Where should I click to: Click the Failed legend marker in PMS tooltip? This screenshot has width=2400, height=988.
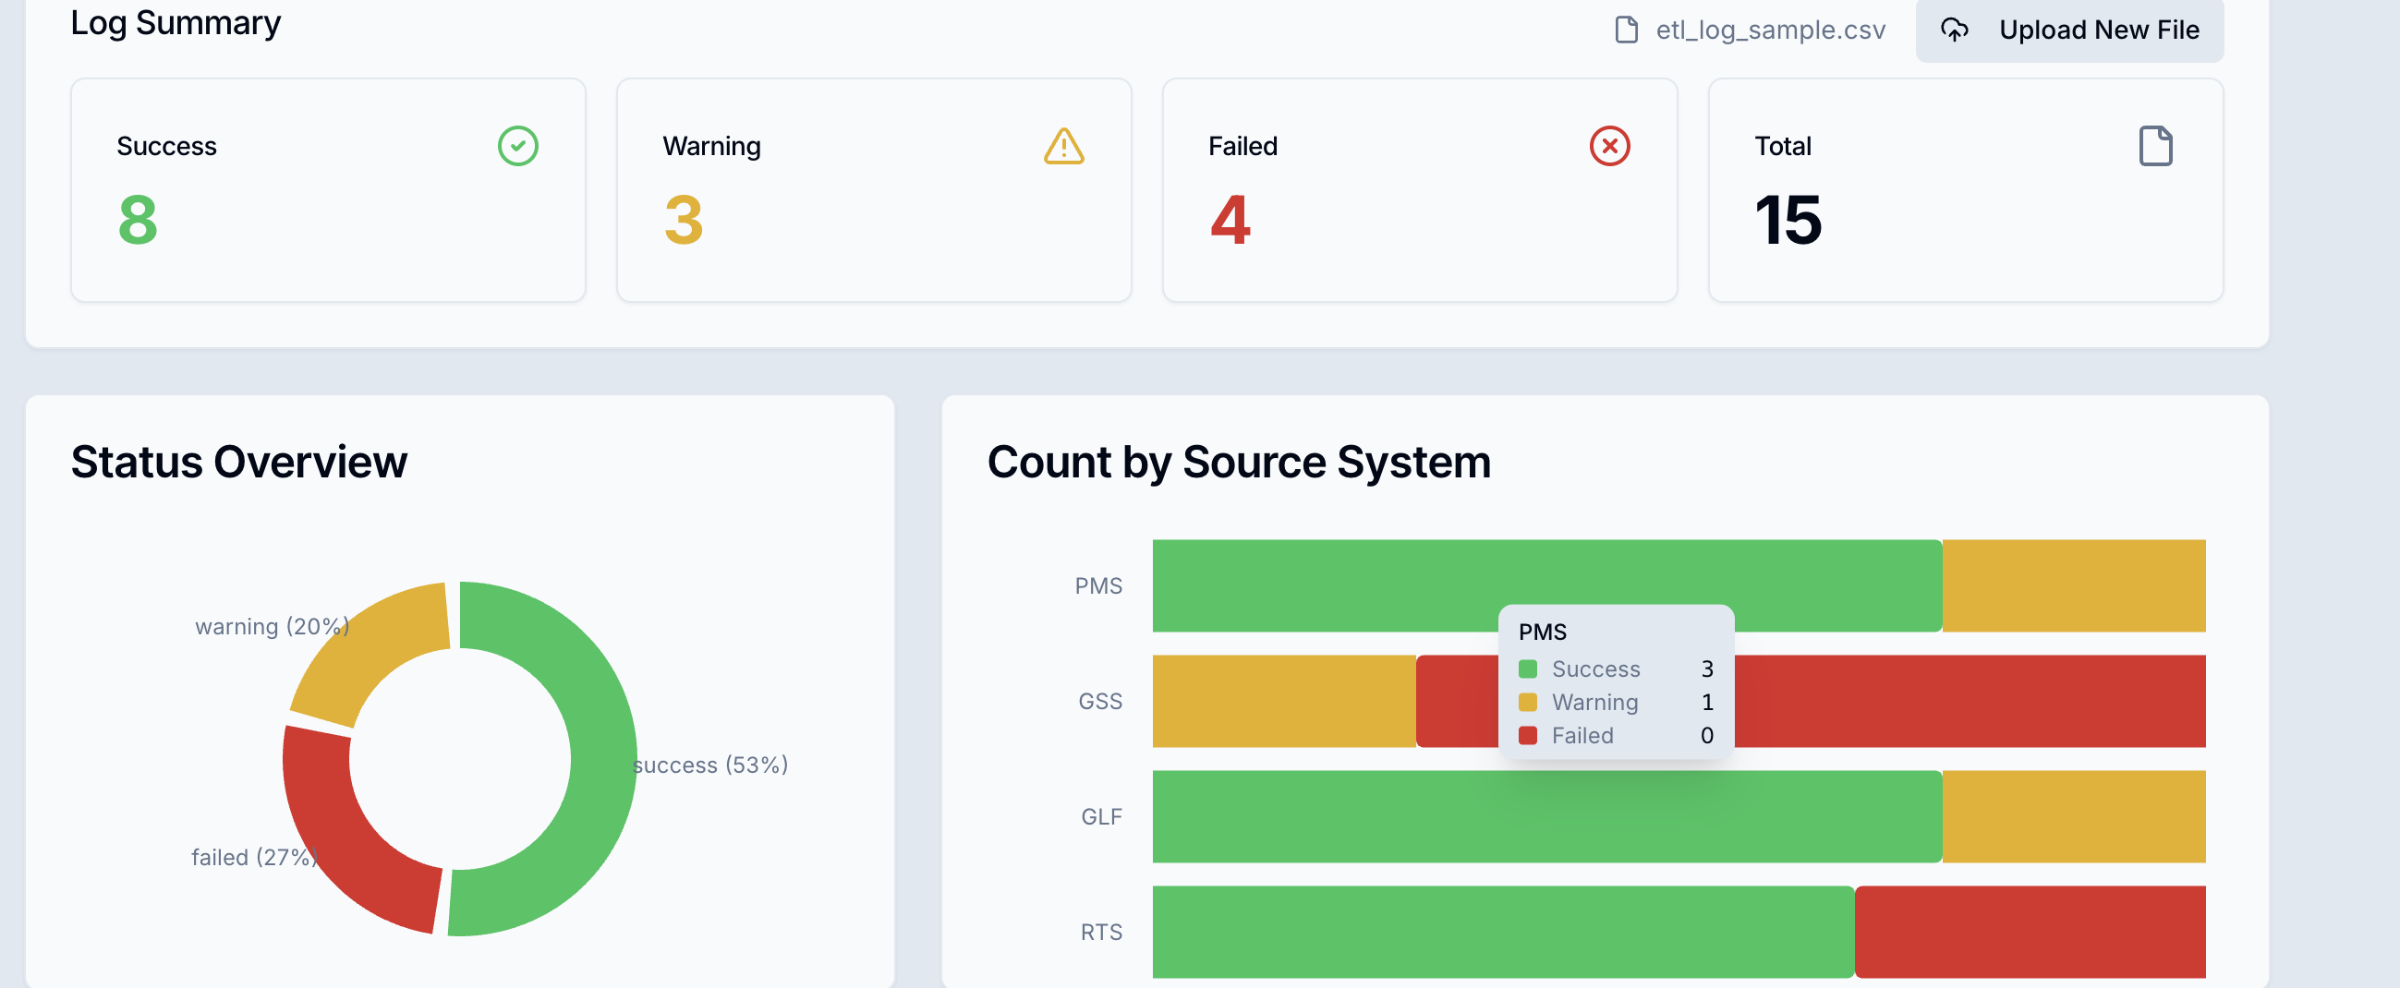pos(1529,735)
